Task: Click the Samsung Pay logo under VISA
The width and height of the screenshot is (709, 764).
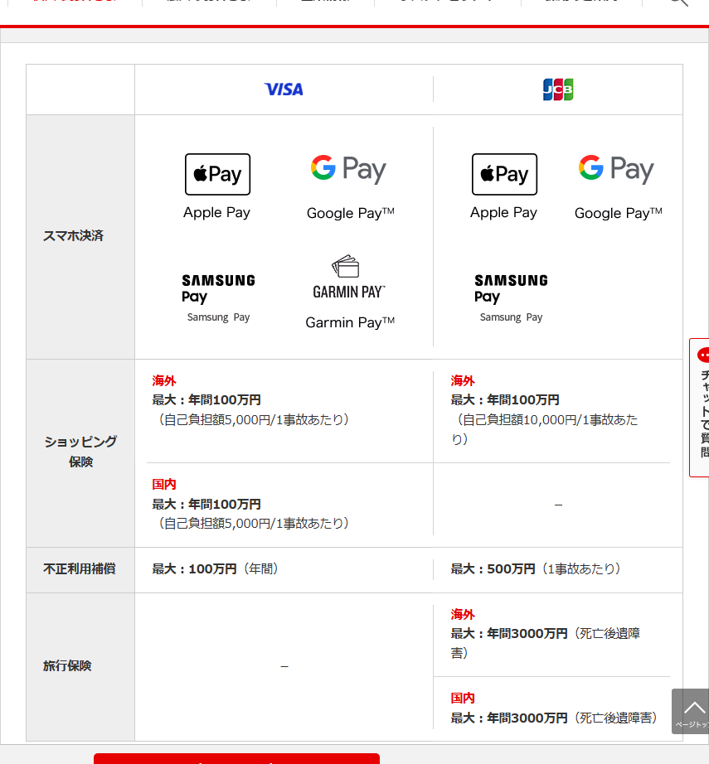Action: pyautogui.click(x=218, y=288)
